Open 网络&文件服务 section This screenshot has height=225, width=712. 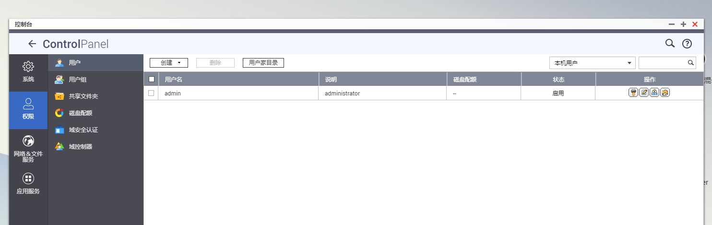tap(28, 149)
